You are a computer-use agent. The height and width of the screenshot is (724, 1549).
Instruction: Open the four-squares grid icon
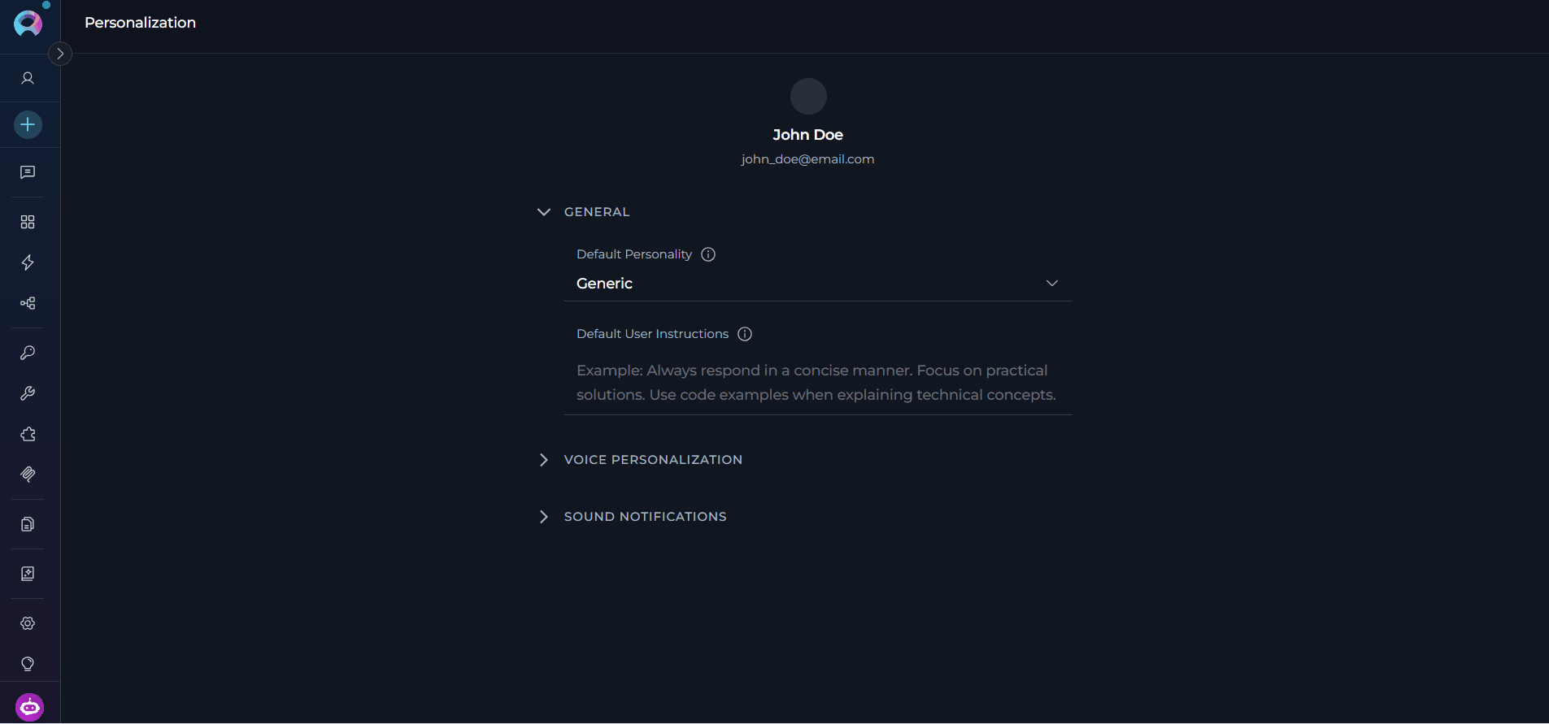[28, 222]
